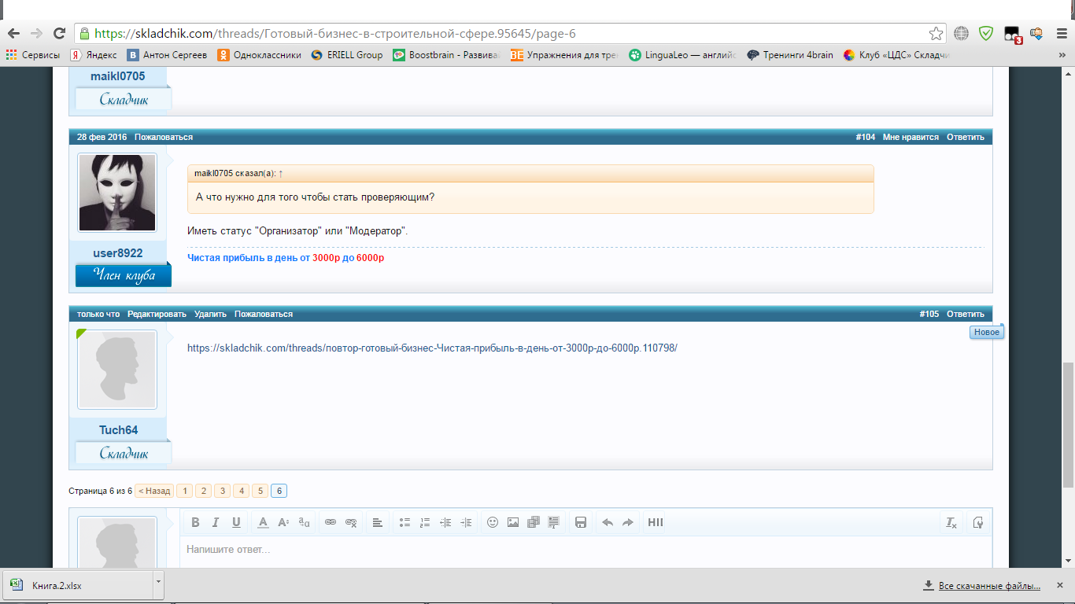Bookmark this page with the star
Screen dimensions: 1075x604
click(936, 34)
